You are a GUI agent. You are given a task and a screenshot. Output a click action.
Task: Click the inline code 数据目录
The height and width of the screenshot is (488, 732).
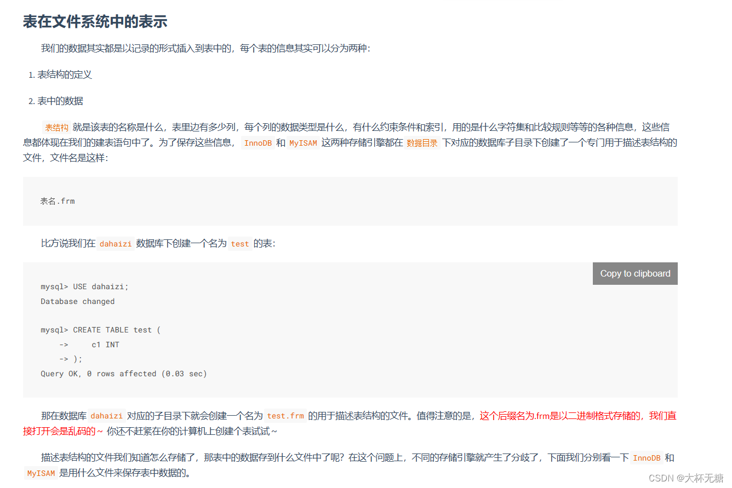(x=422, y=143)
